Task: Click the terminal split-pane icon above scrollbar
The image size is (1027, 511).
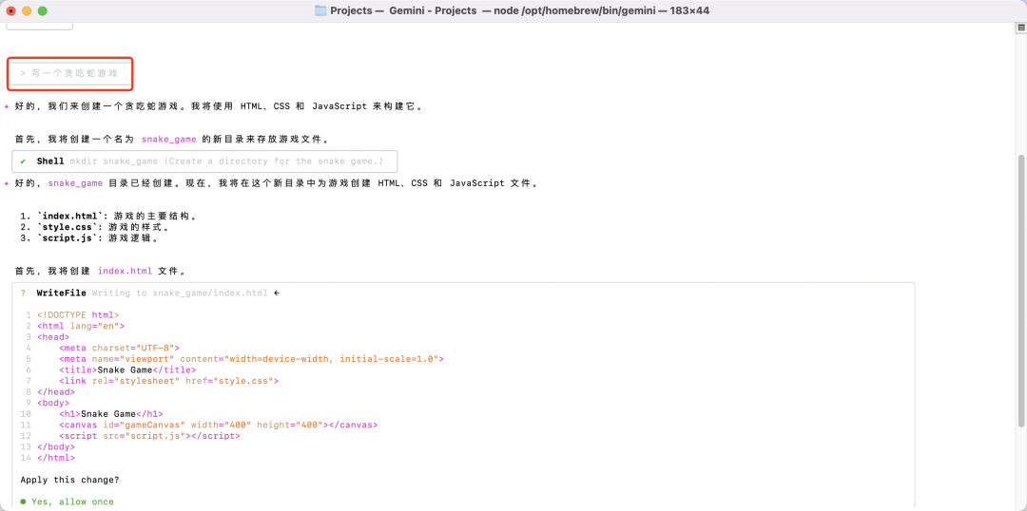Action: tap(1021, 28)
